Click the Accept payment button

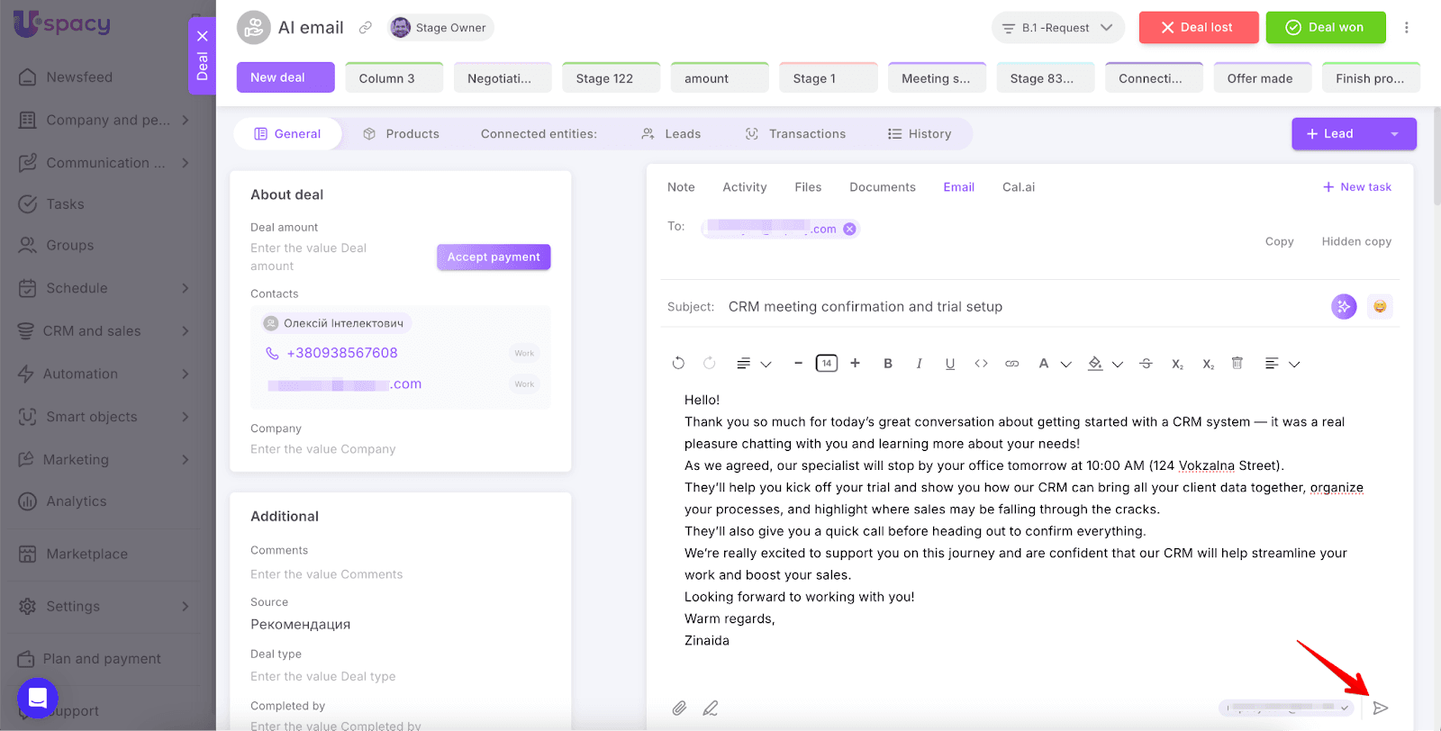(494, 257)
